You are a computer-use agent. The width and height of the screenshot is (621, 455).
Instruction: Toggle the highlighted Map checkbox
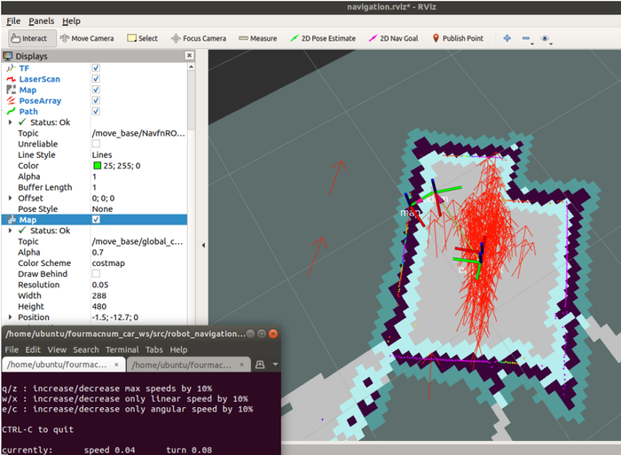pyautogui.click(x=96, y=219)
